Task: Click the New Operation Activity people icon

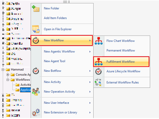Action: point(36,92)
